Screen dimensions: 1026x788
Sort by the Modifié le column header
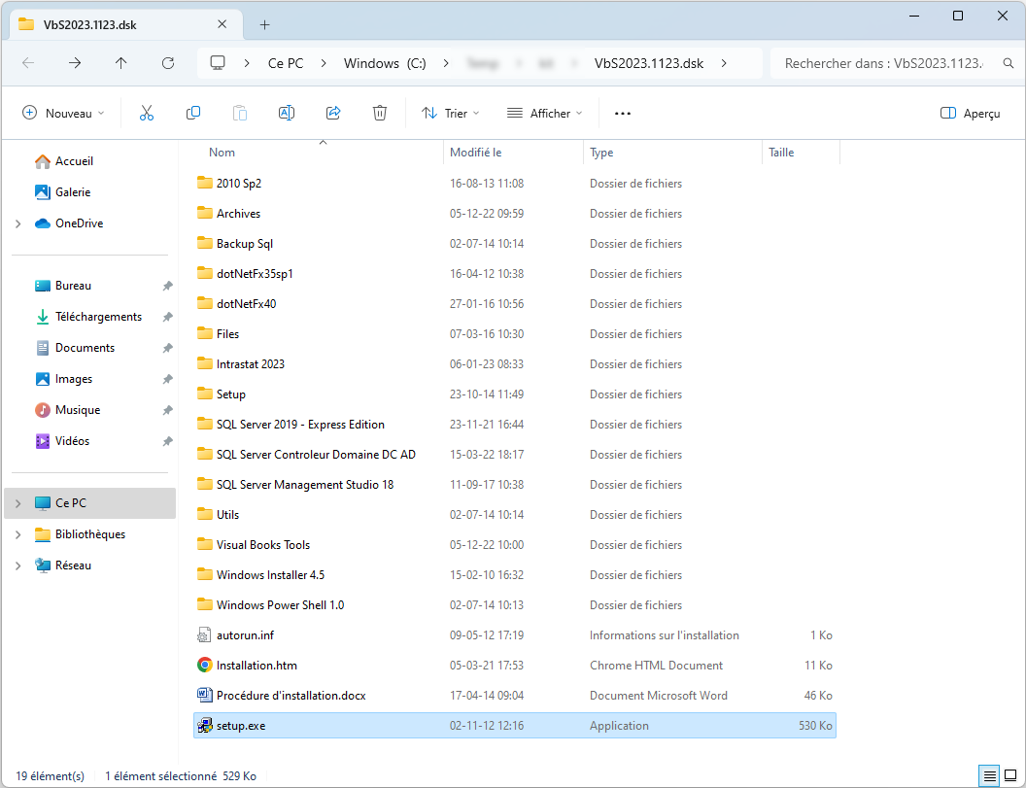pos(476,153)
